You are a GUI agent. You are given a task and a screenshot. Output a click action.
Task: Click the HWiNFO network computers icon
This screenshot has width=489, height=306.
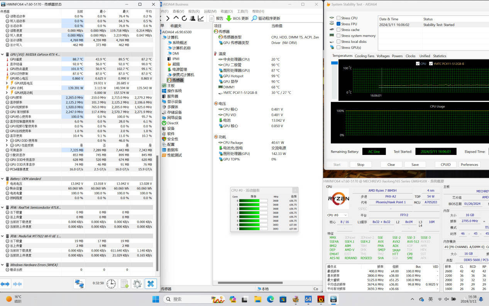(80, 284)
